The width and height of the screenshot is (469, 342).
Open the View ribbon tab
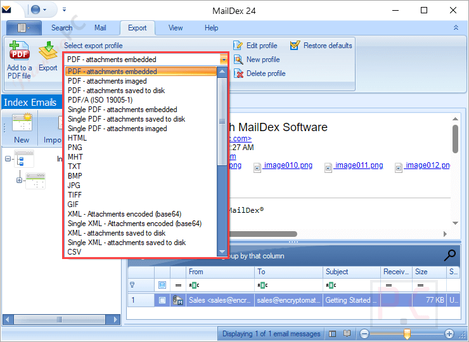176,28
